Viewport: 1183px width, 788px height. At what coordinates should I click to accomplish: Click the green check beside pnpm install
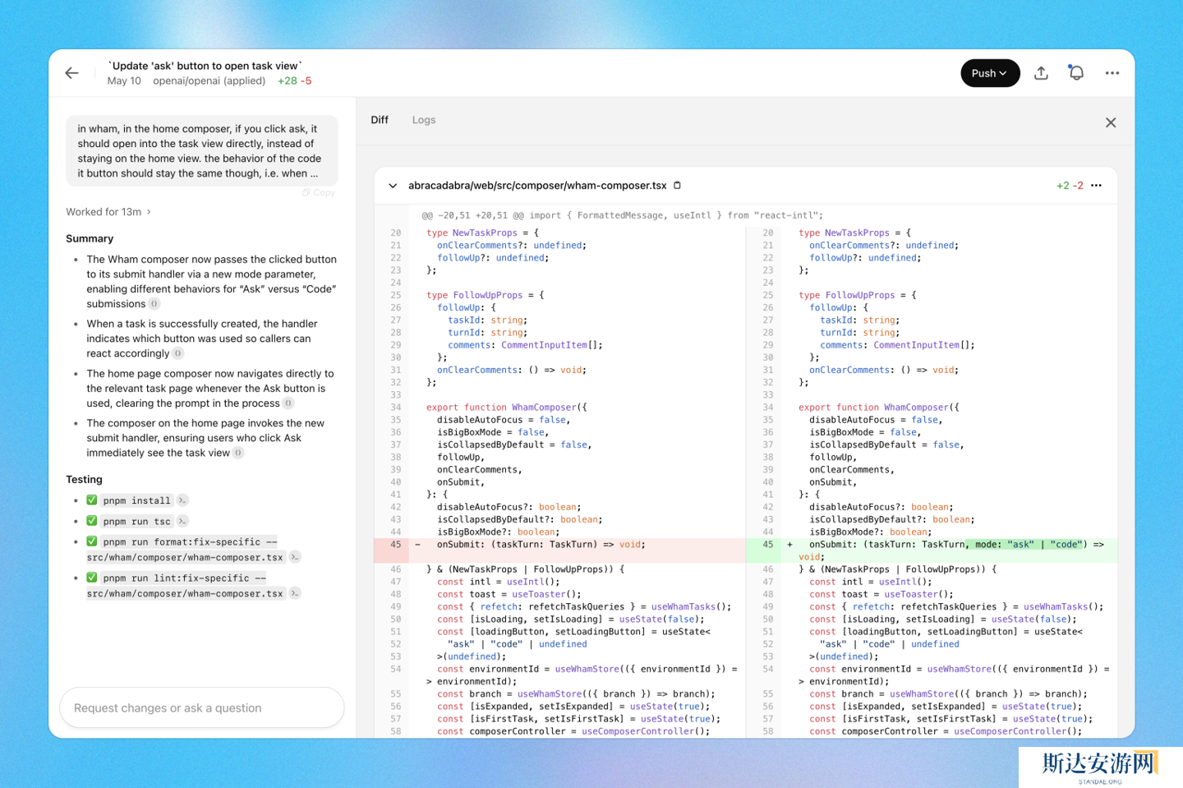pyautogui.click(x=92, y=500)
